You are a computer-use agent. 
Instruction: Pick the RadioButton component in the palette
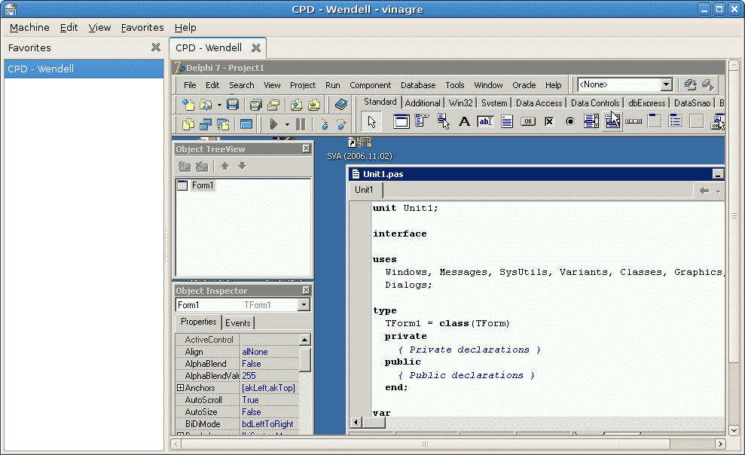(x=570, y=121)
